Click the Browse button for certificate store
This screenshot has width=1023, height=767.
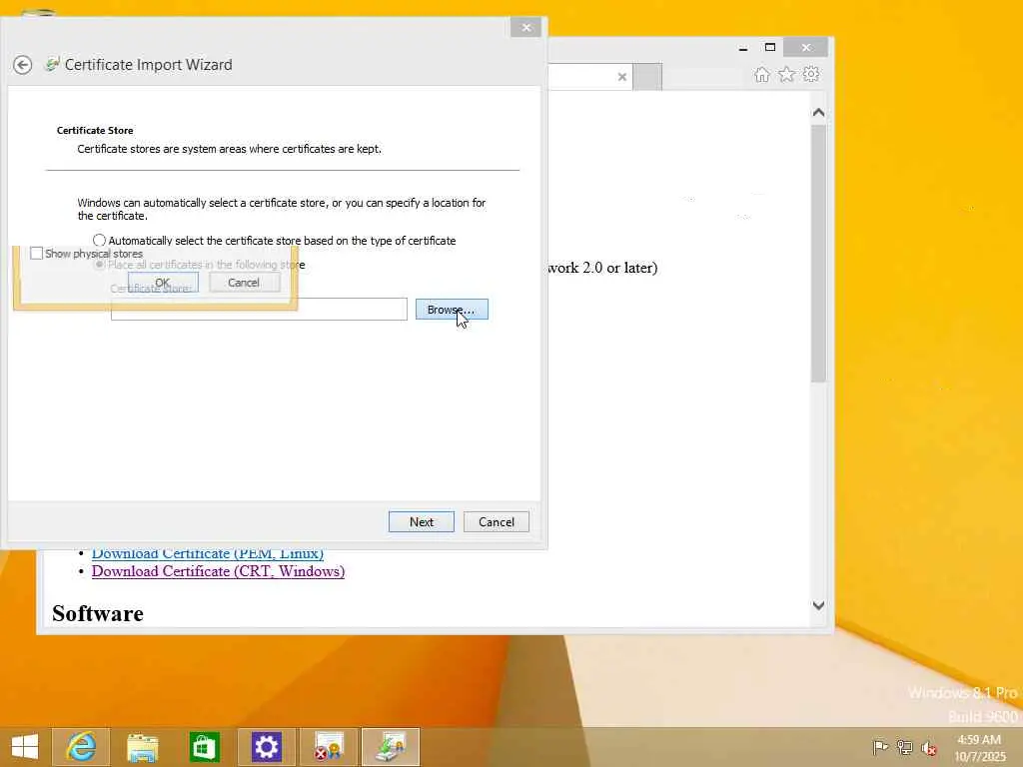(452, 310)
